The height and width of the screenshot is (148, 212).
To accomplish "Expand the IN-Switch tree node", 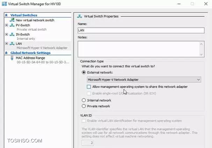I will pyautogui.click(x=7, y=34).
